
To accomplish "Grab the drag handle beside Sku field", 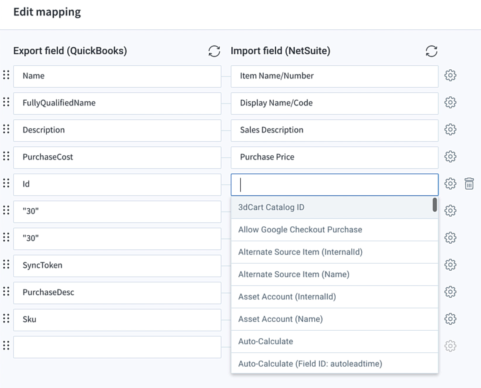I will [x=6, y=319].
